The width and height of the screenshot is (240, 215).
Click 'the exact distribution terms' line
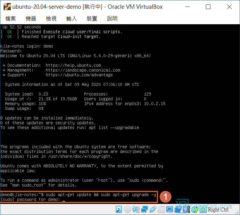[79, 152]
